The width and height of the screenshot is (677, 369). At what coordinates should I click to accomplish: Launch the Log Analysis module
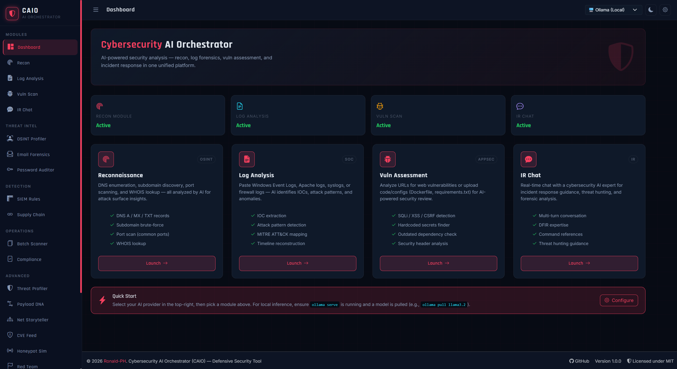click(x=298, y=263)
